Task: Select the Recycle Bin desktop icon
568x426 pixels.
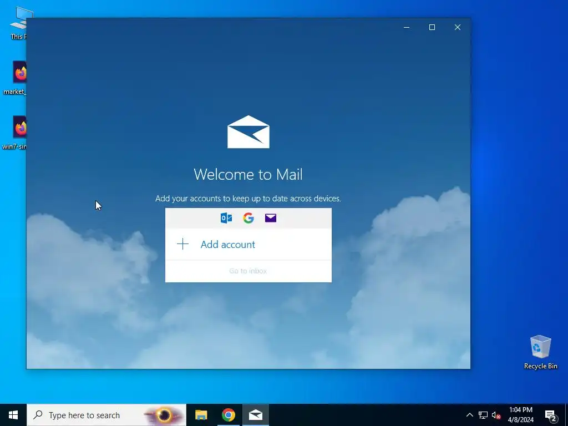Action: pos(540,352)
